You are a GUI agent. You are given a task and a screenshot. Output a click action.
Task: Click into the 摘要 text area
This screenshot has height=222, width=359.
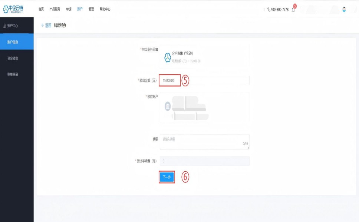point(204,142)
